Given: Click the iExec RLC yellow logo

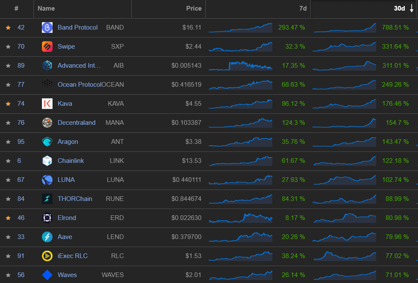Looking at the screenshot, I should (x=47, y=256).
